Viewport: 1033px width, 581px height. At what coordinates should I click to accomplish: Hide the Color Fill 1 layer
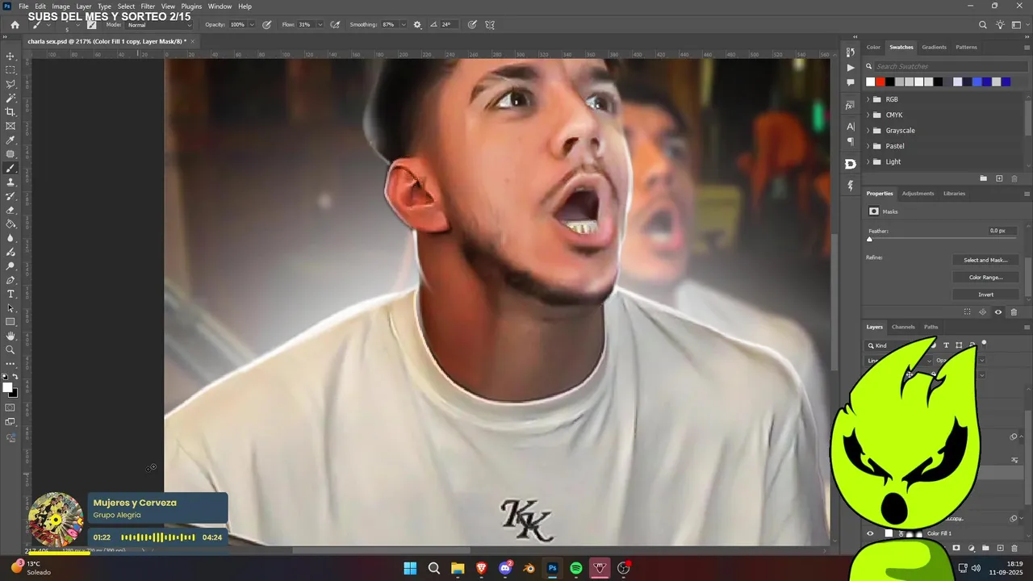[870, 533]
